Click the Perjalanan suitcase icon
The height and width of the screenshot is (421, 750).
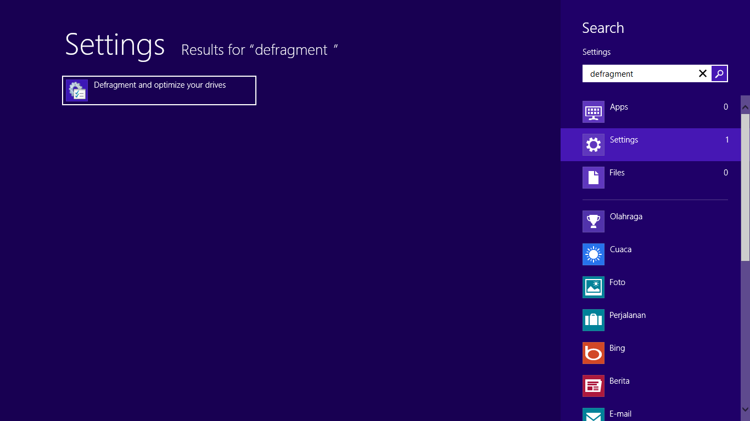[x=594, y=320]
